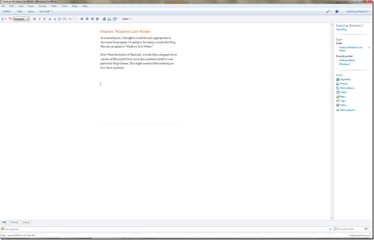Click the Cut scissors icon in toolbar

(2, 19)
